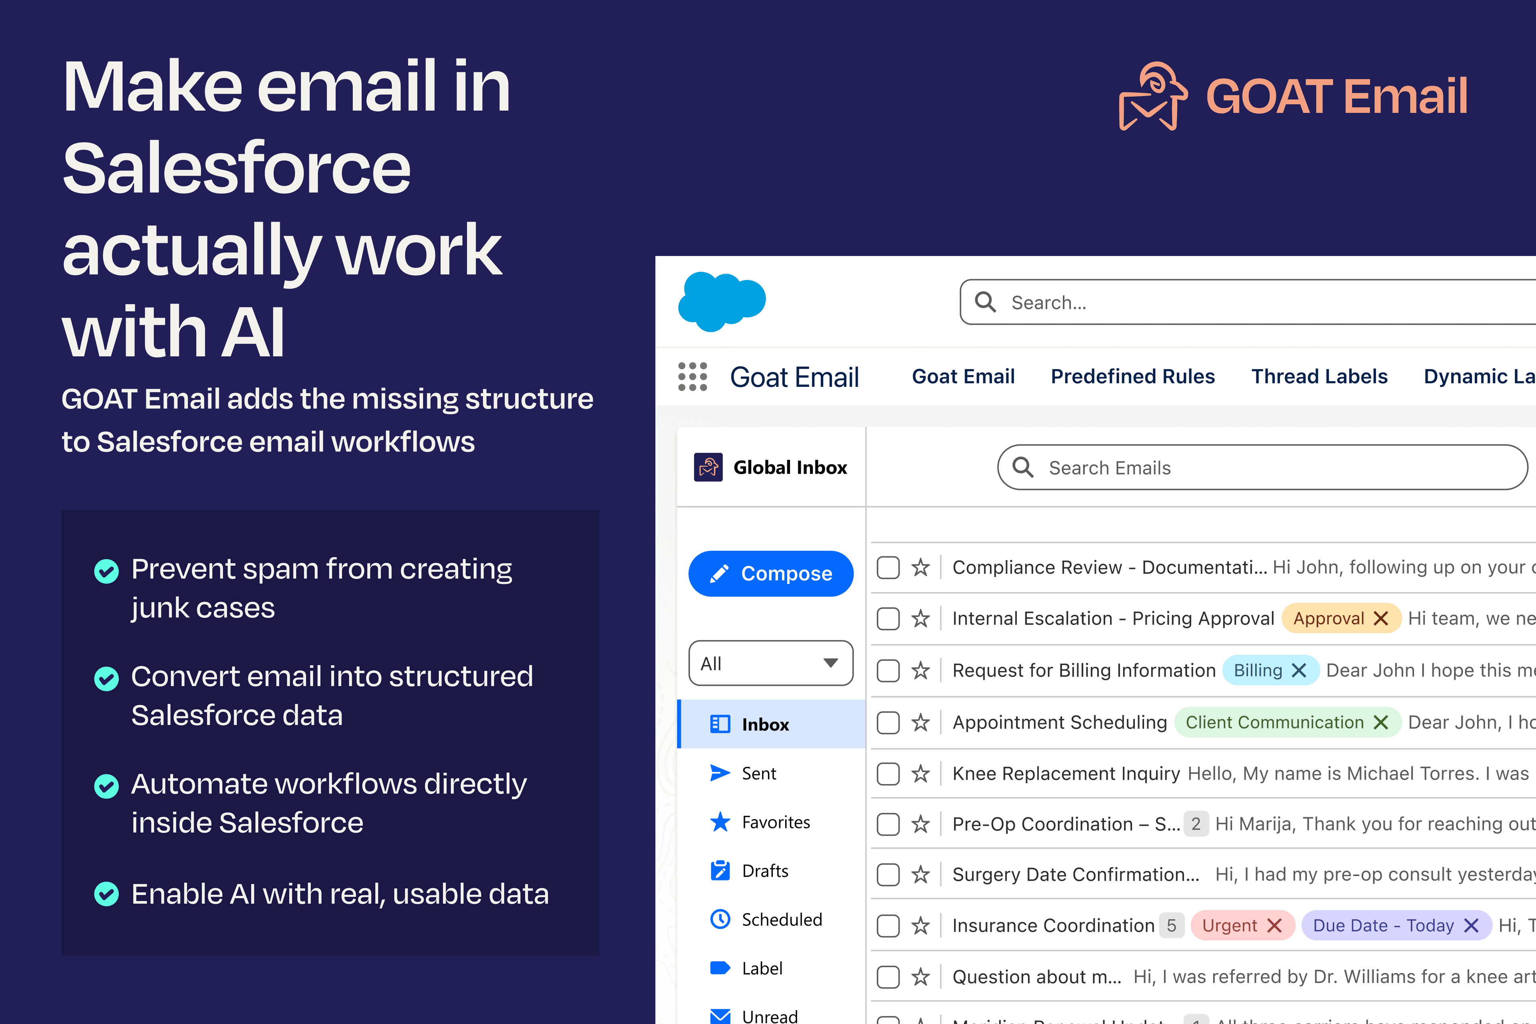Star the Knee Replacement Inquiry email
This screenshot has height=1024, width=1536.
point(921,774)
